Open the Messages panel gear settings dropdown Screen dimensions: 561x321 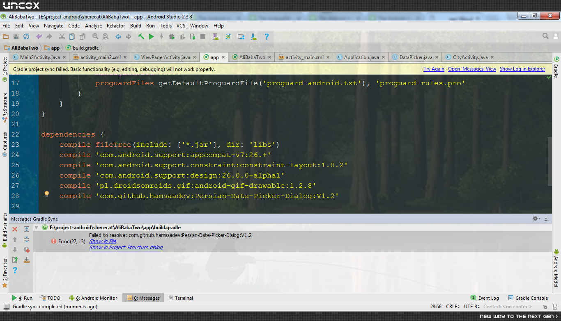tap(536, 219)
